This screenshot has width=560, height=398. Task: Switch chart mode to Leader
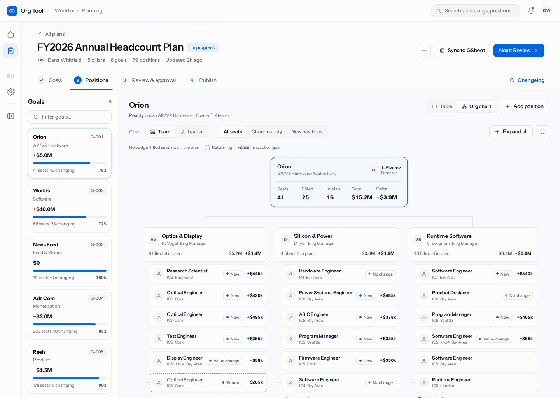click(192, 132)
